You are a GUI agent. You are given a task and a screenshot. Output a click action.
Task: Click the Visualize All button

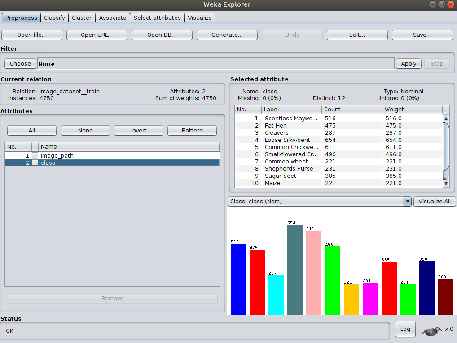point(435,202)
